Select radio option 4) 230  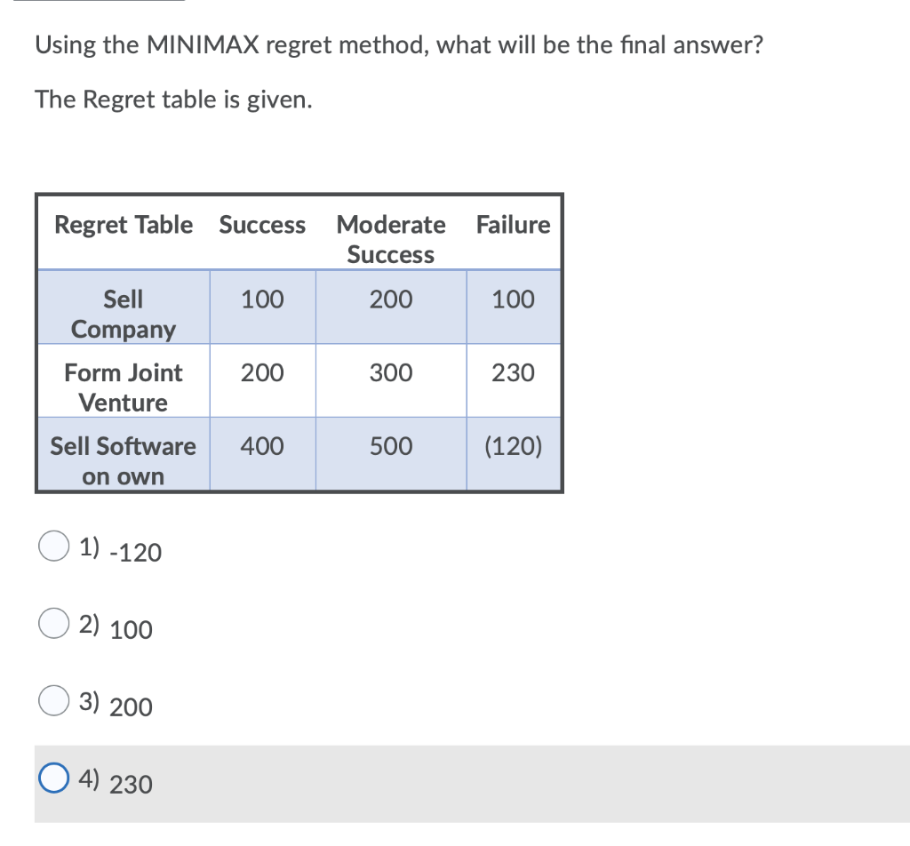click(x=53, y=777)
